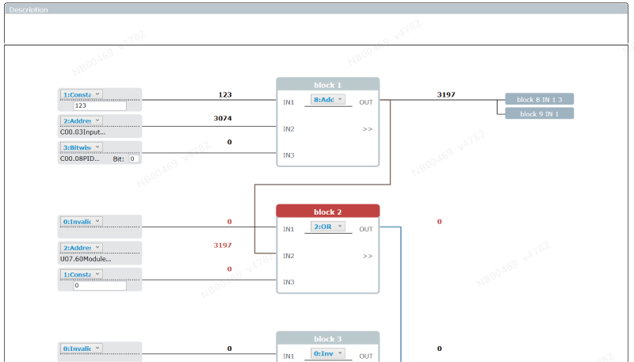This screenshot has height=362, width=634.
Task: Select the C00.03Input address label
Action: click(x=82, y=132)
